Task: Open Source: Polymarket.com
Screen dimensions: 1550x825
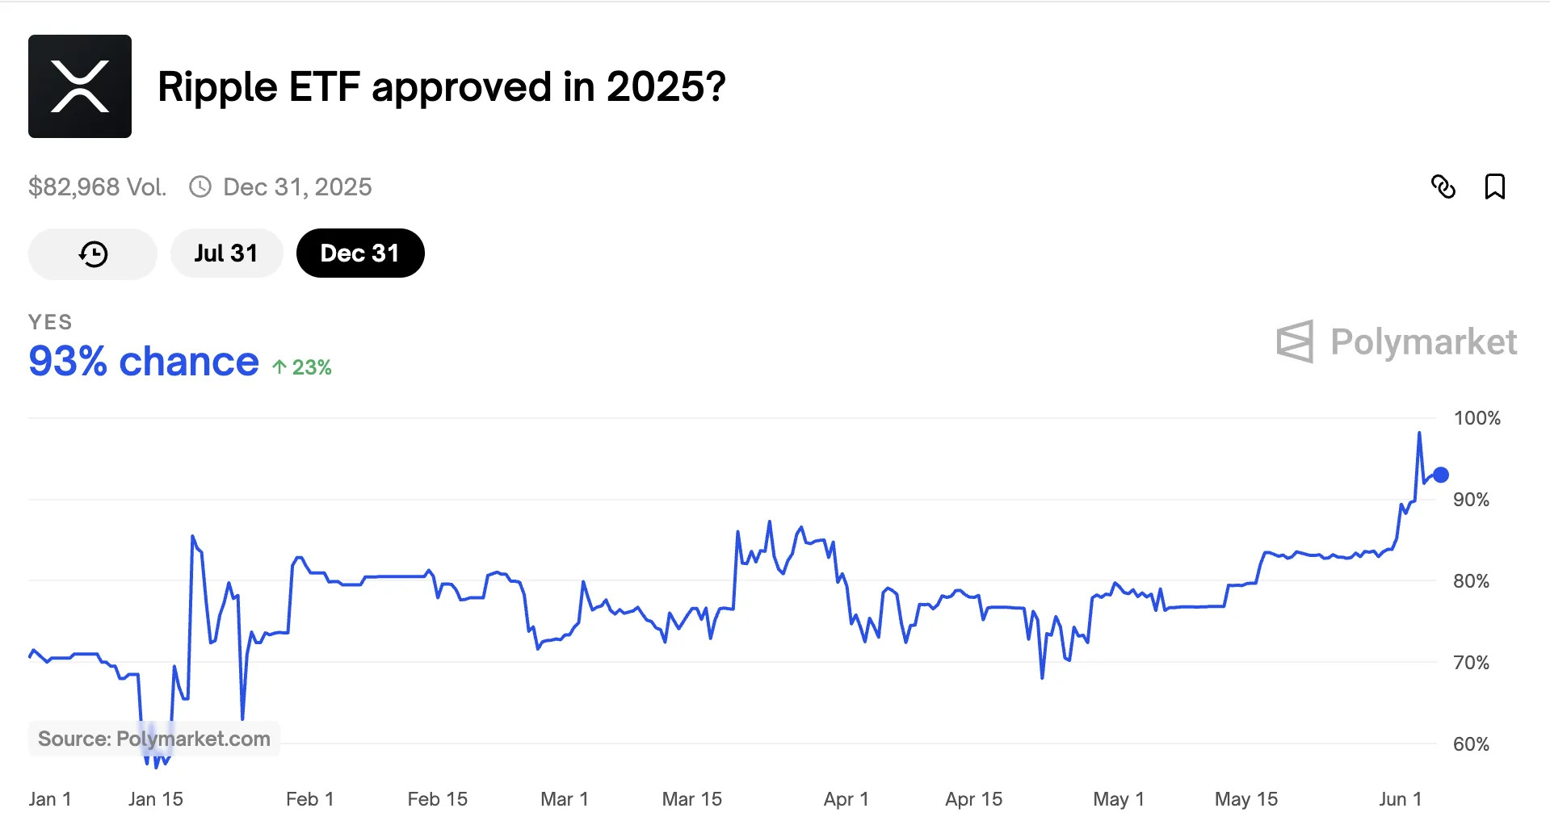Action: point(153,738)
